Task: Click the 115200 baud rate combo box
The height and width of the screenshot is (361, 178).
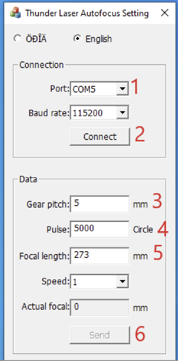Action: pyautogui.click(x=99, y=112)
